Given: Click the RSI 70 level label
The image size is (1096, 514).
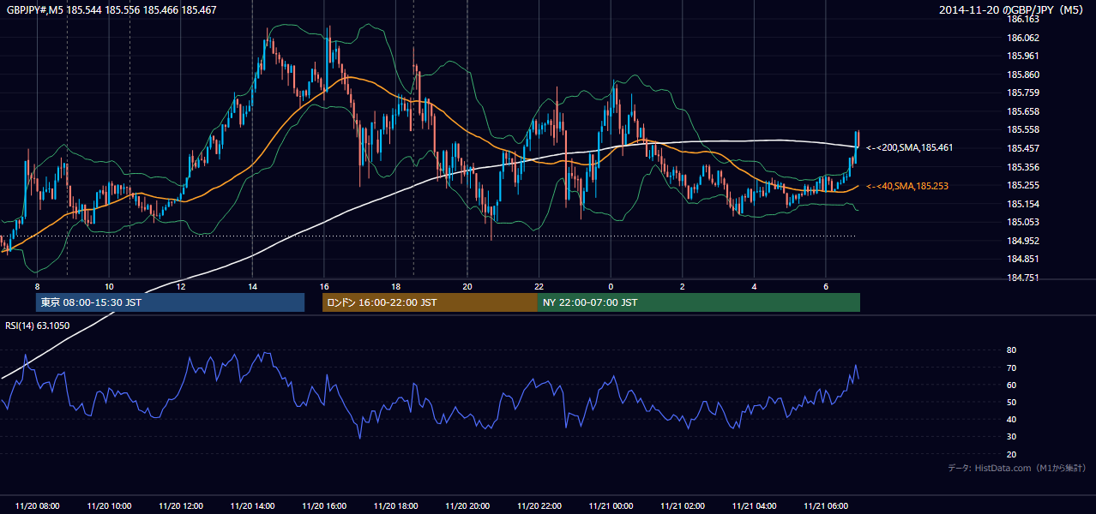Looking at the screenshot, I should pyautogui.click(x=1011, y=368).
